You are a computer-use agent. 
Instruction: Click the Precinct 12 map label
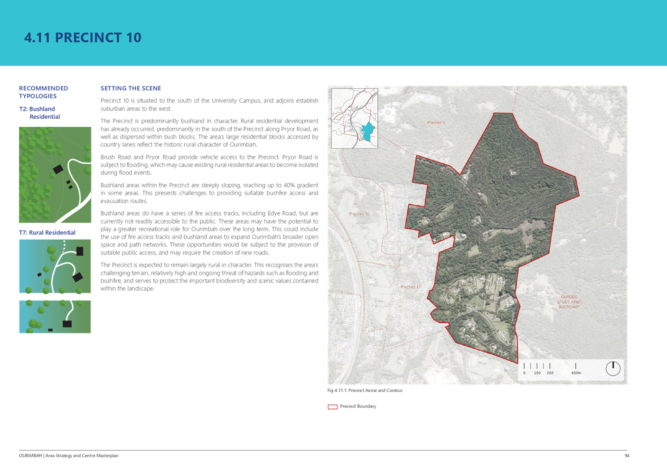(x=359, y=214)
